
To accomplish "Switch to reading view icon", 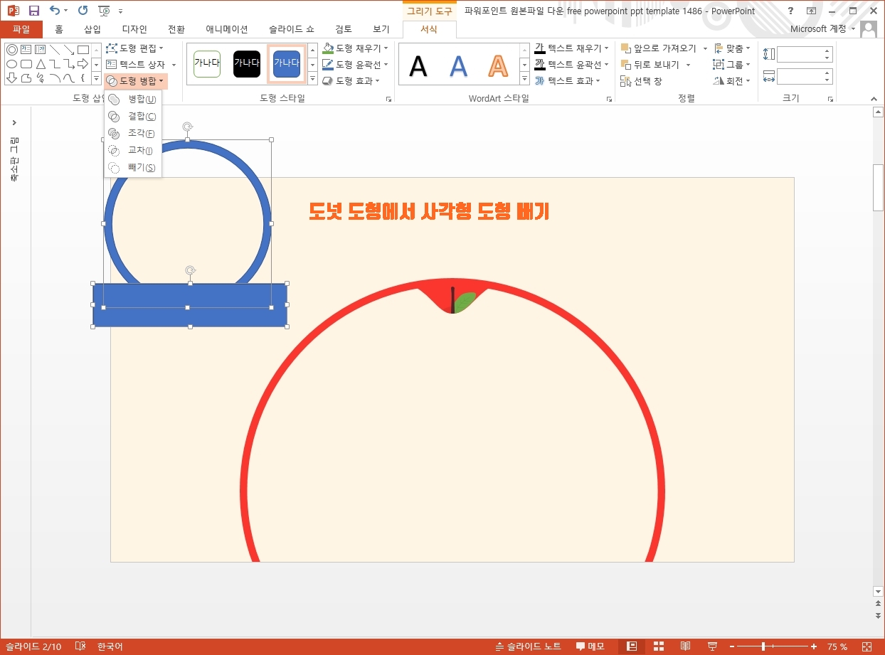I will (685, 646).
